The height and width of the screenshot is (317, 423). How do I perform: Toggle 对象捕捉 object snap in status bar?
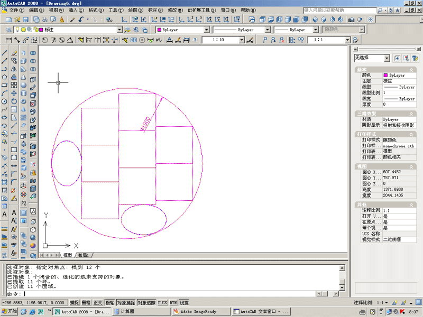126,303
